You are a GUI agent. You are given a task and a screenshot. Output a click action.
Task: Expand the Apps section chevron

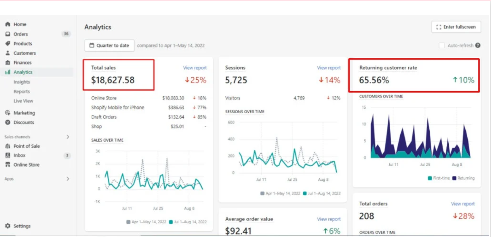[68, 179]
